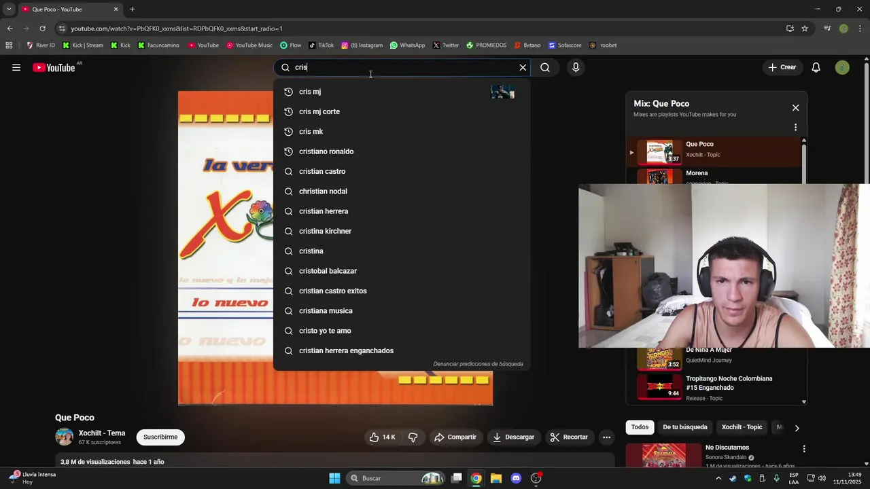The height and width of the screenshot is (489, 870).
Task: Open File Explorer from the taskbar
Action: [496, 478]
